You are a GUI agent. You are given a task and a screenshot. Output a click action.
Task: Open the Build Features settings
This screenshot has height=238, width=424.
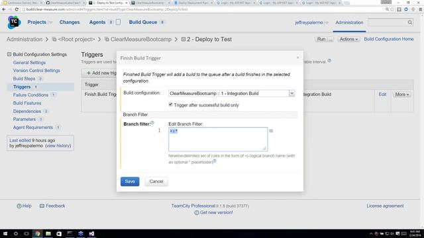pos(27,103)
